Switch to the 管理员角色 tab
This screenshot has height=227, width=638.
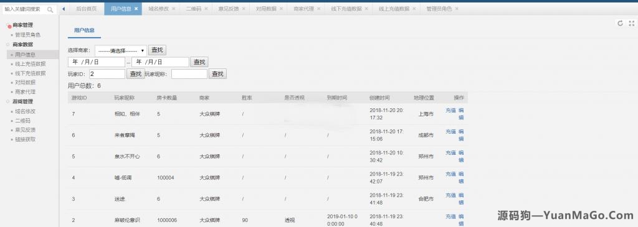coord(439,9)
